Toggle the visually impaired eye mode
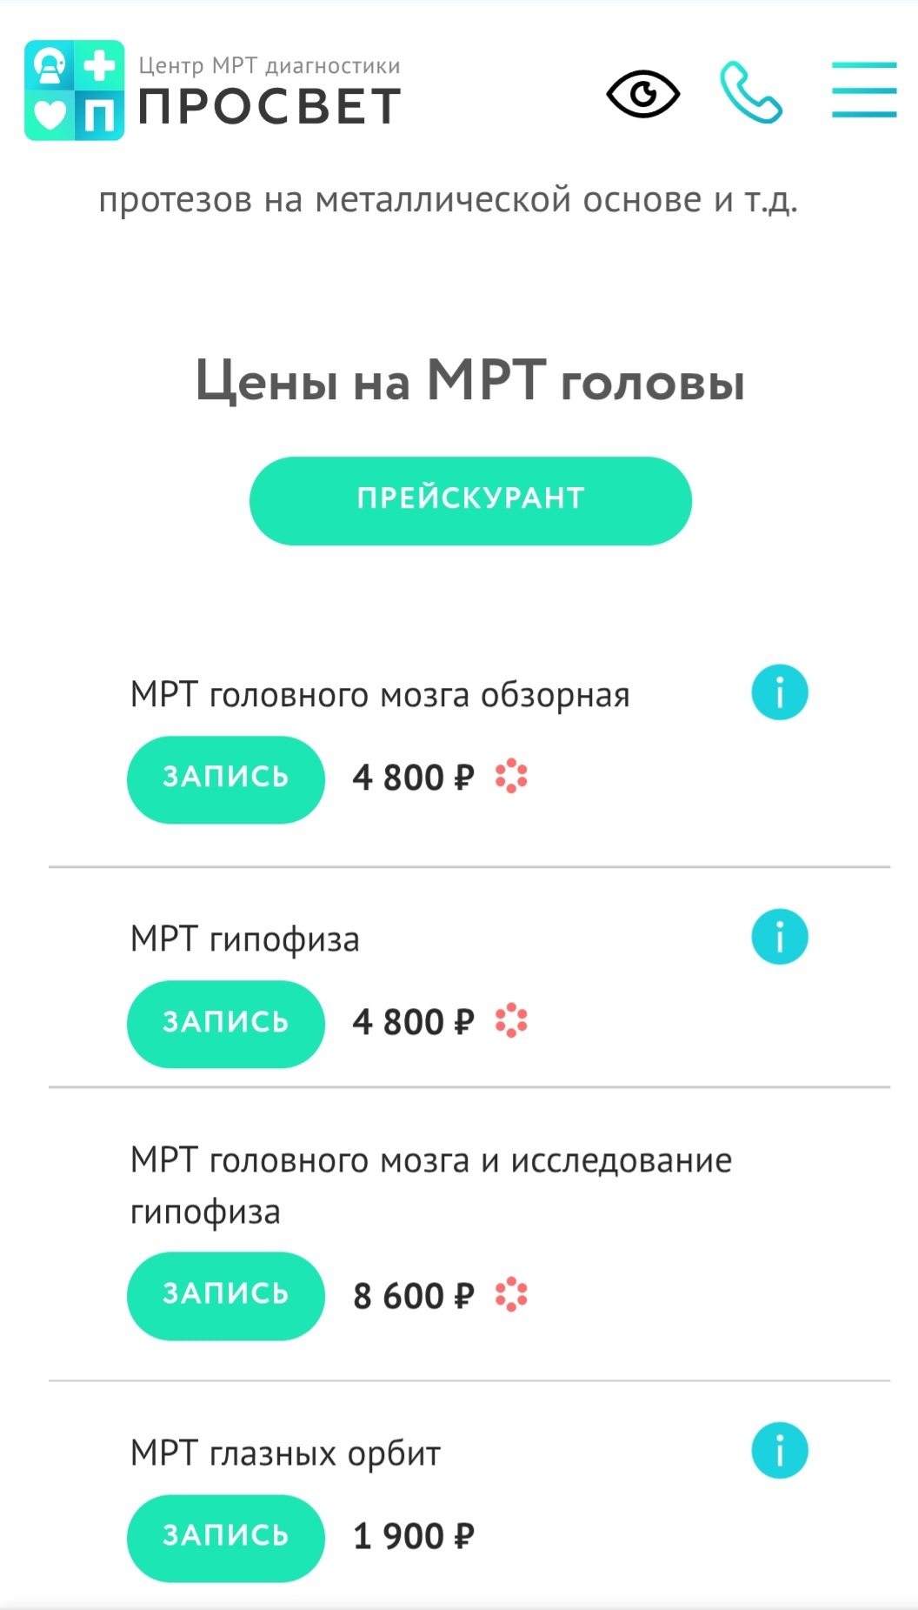 (642, 93)
